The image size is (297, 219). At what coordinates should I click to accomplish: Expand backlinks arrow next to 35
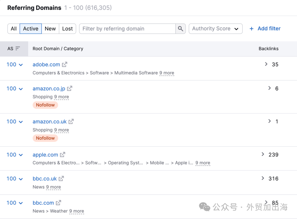coord(266,64)
